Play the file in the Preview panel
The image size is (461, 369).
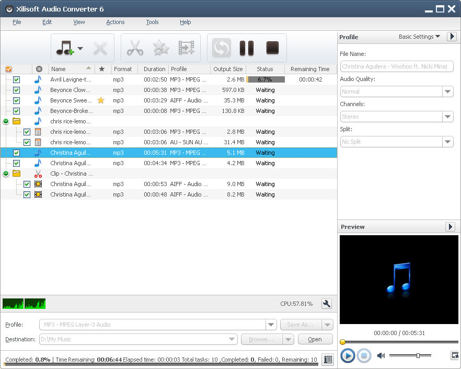tap(347, 355)
